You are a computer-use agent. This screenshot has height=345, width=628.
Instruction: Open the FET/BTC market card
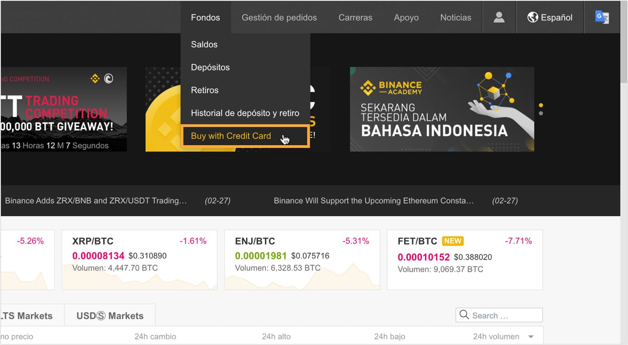[x=465, y=259]
